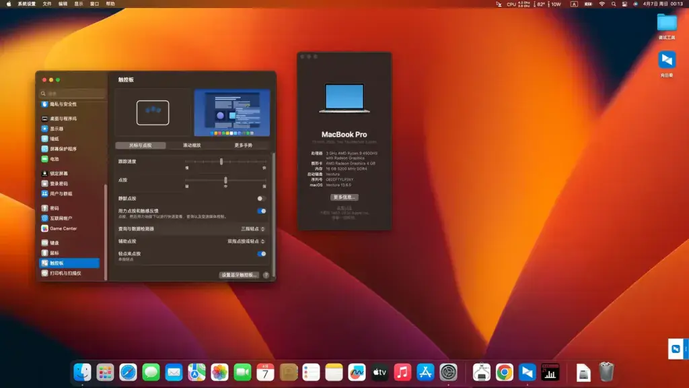This screenshot has height=388, width=689.
Task: Click the 设置蓝牙触控板… button
Action: [239, 275]
